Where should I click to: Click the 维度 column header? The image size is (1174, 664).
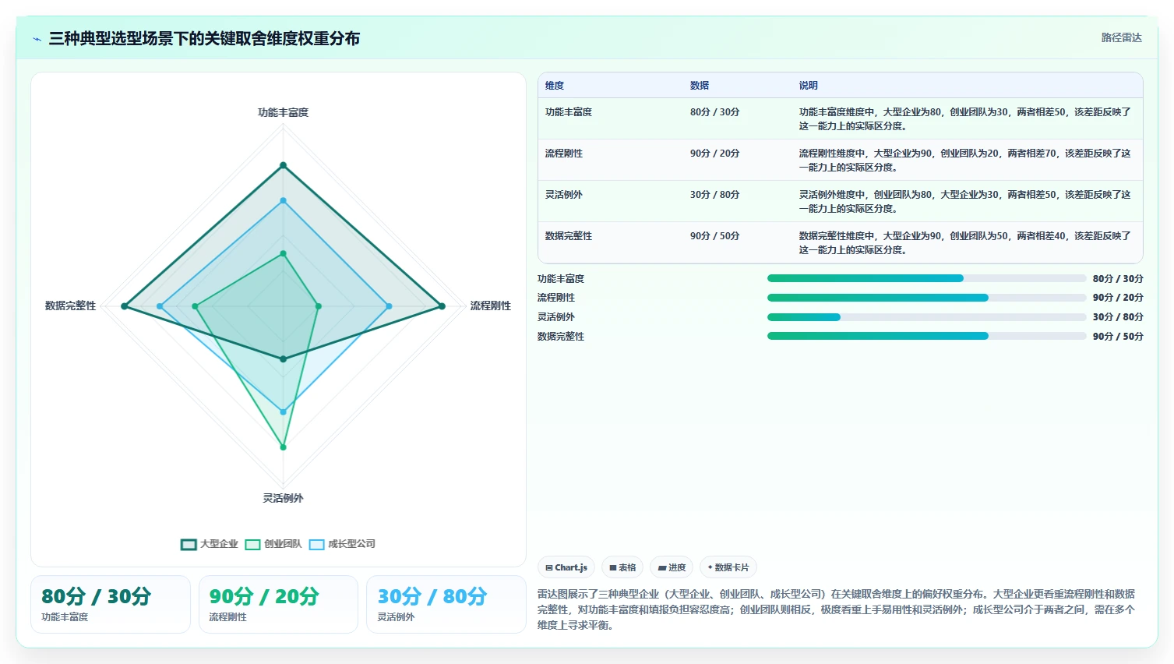[555, 86]
